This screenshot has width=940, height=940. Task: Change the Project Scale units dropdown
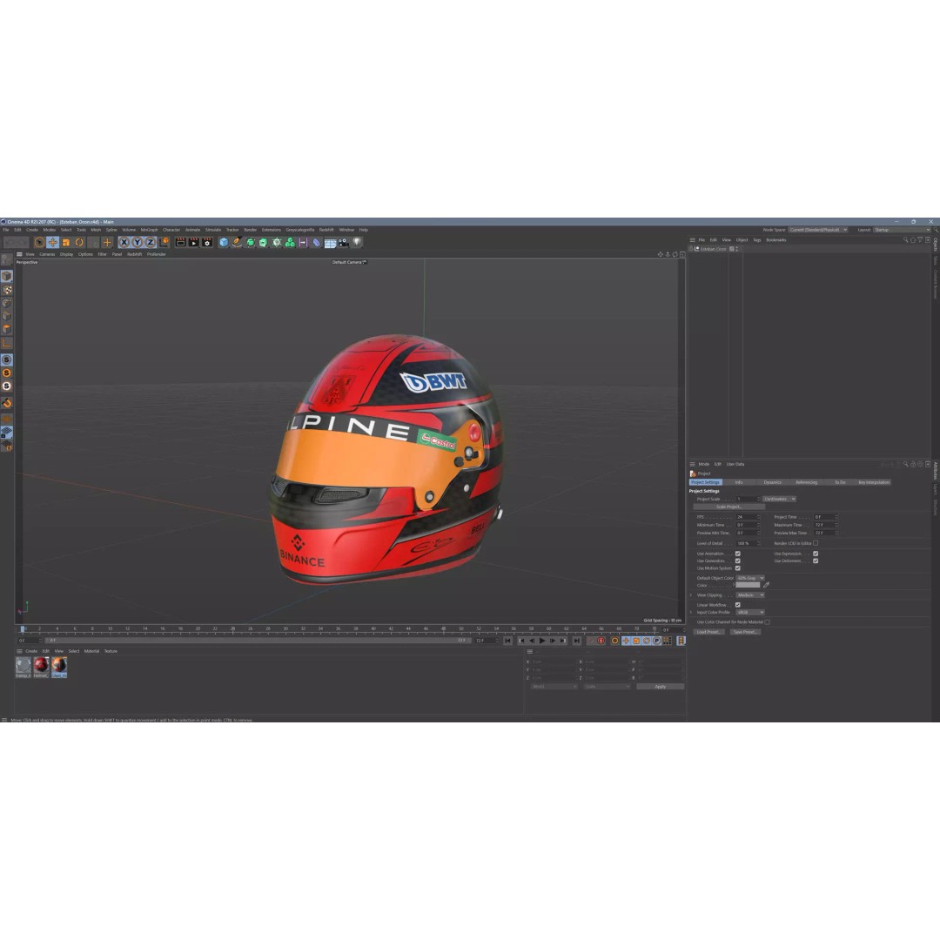tap(779, 499)
